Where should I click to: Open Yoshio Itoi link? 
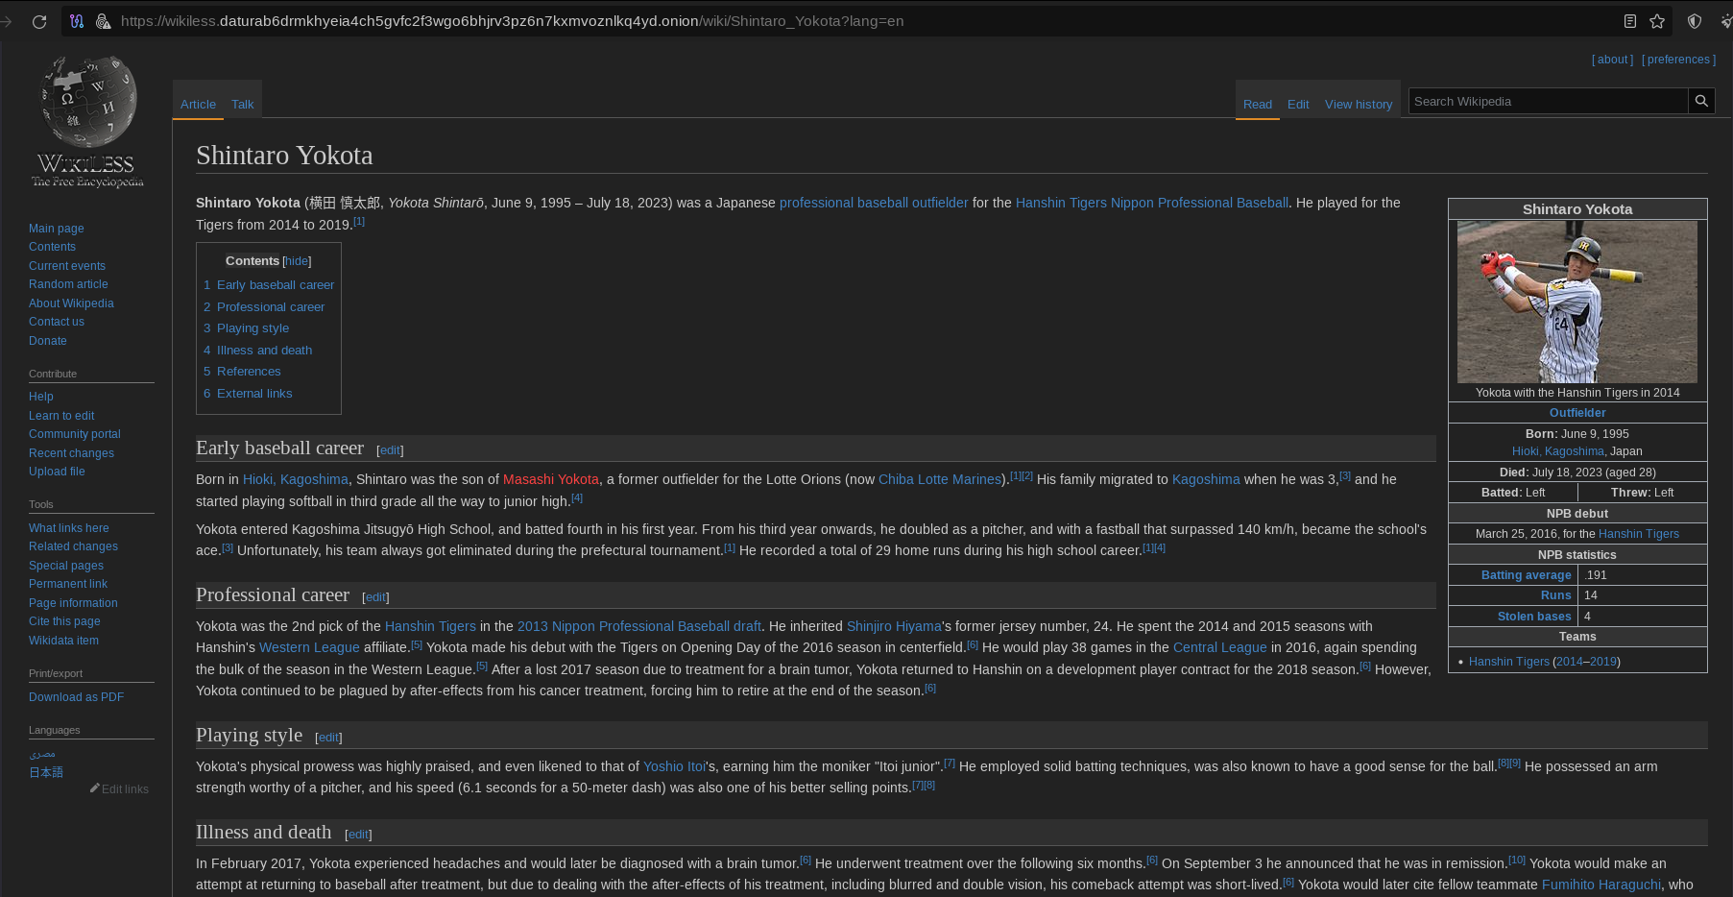pos(674,766)
